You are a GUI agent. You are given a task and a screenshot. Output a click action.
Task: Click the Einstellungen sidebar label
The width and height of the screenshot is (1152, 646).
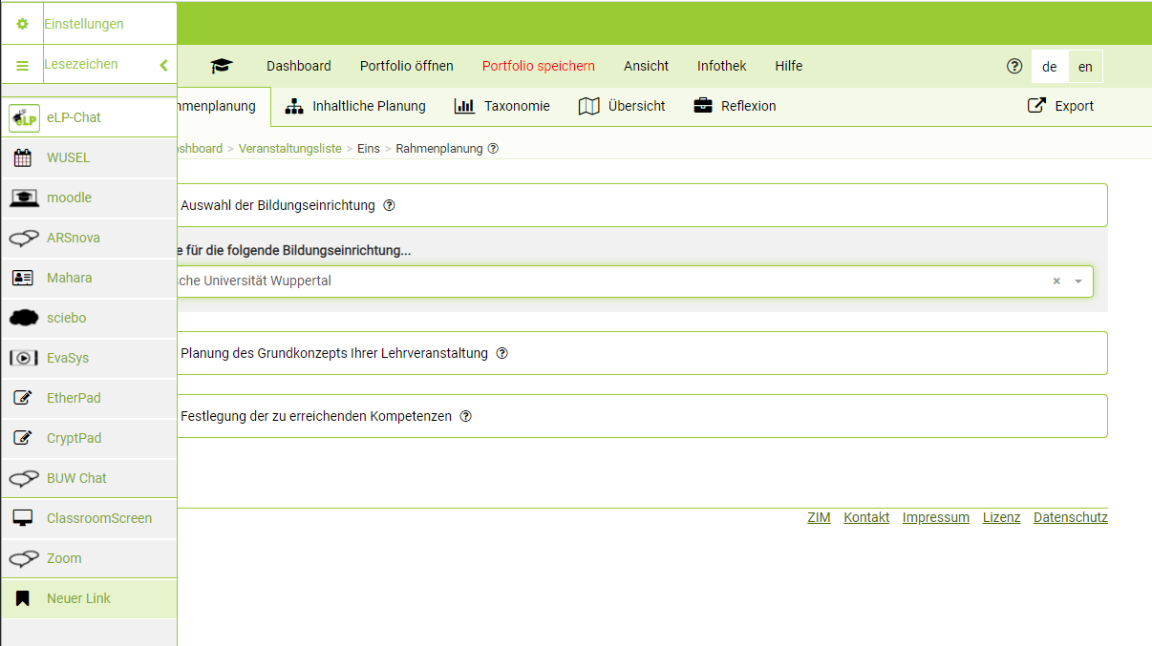pos(84,24)
